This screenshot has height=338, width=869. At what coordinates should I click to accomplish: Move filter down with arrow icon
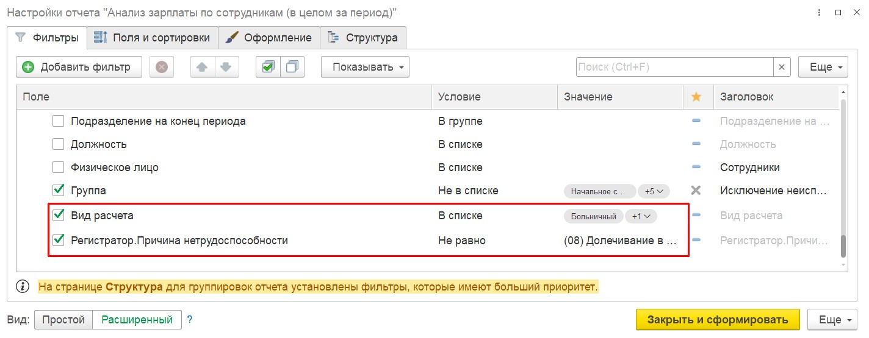coord(226,67)
